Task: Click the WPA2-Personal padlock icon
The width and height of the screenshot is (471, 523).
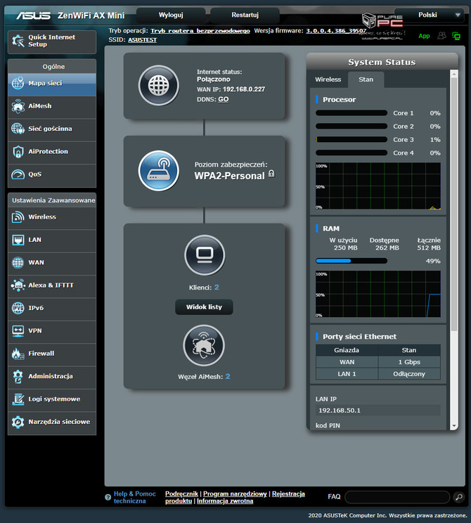Action: point(271,174)
